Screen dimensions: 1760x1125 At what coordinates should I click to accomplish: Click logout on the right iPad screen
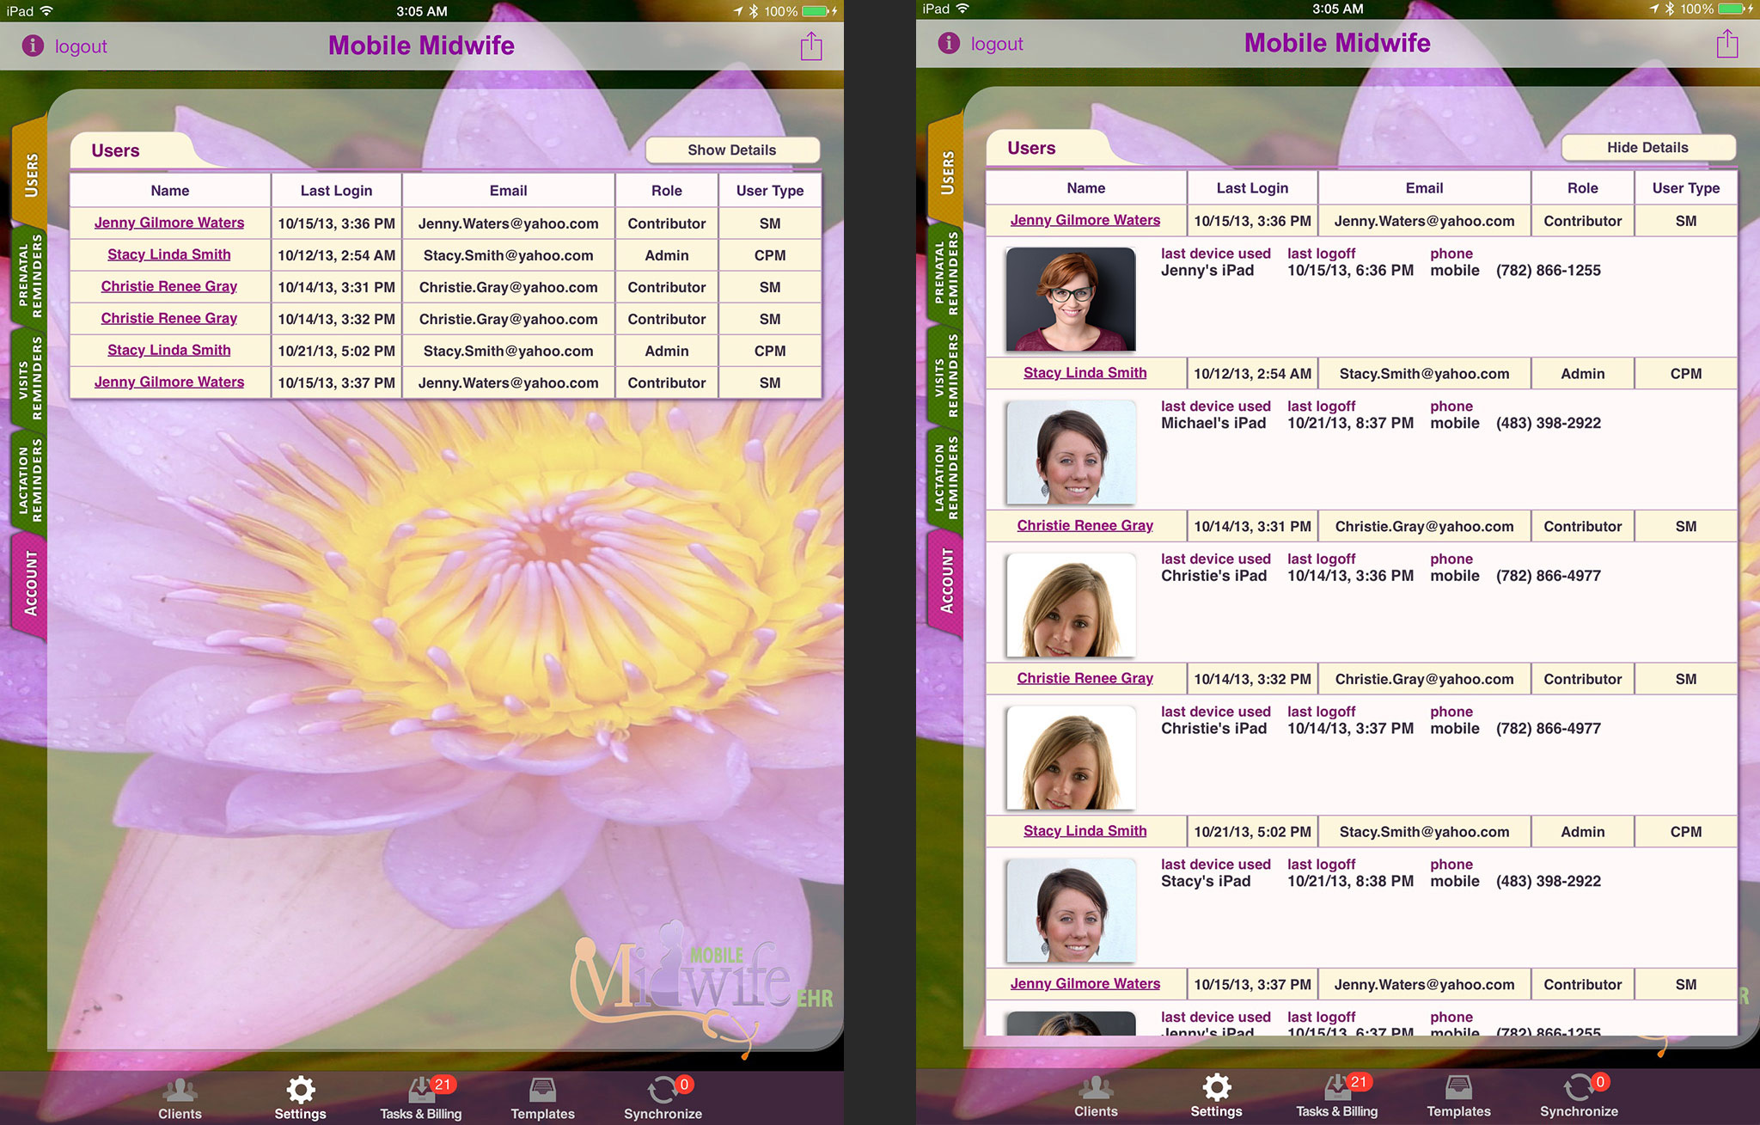tap(997, 44)
